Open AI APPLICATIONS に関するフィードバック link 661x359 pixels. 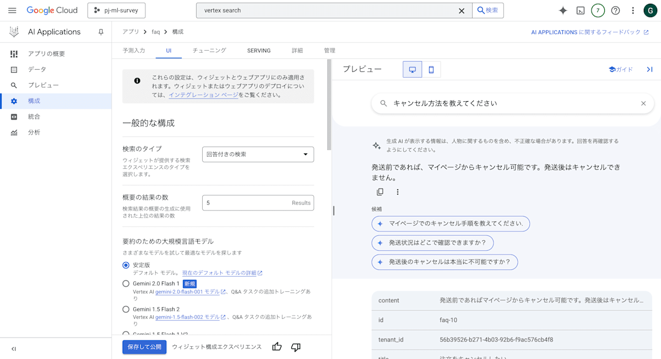click(589, 32)
